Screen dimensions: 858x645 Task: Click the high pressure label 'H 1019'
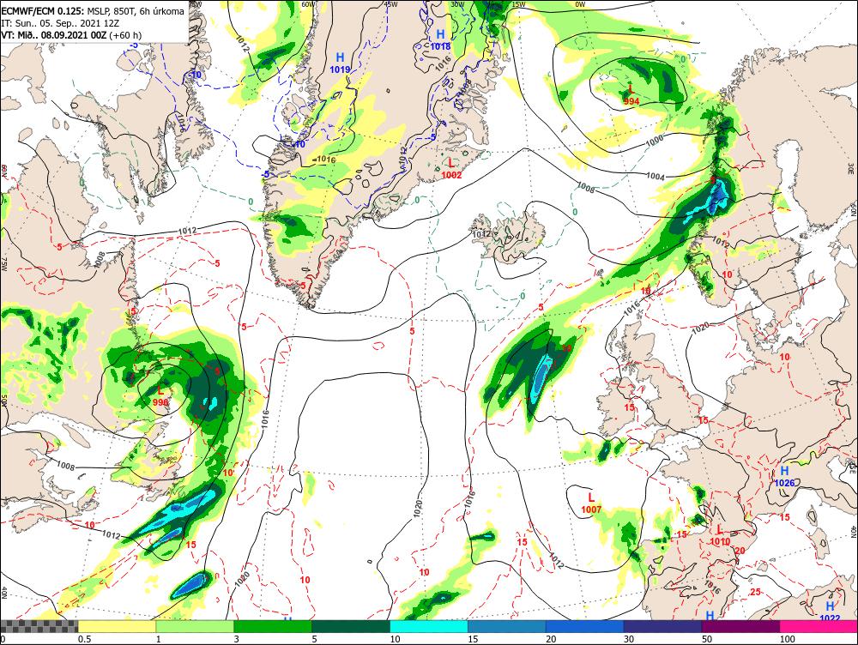(x=340, y=63)
